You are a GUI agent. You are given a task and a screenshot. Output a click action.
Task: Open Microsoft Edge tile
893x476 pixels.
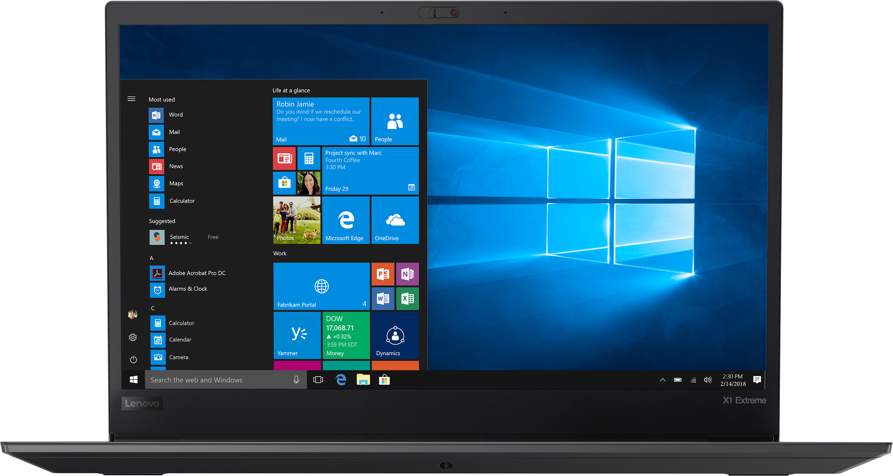[x=346, y=220]
